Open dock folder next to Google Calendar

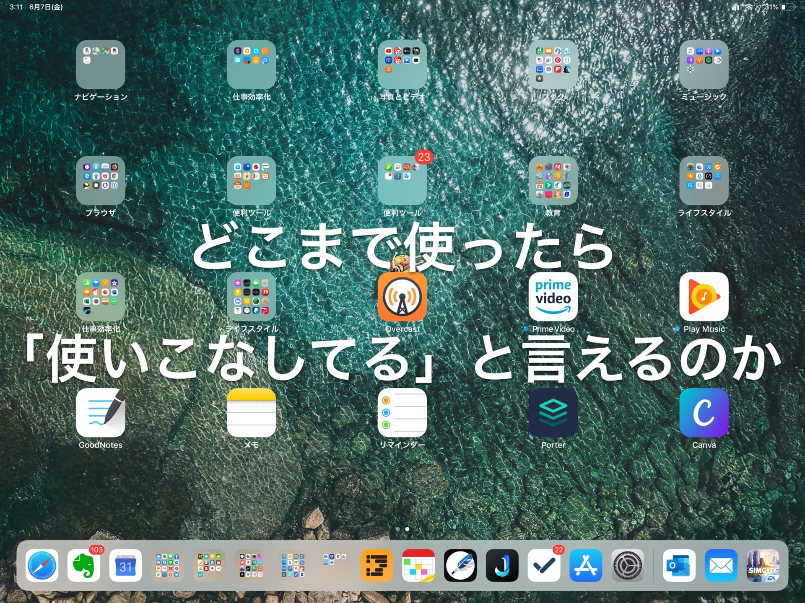tap(167, 566)
